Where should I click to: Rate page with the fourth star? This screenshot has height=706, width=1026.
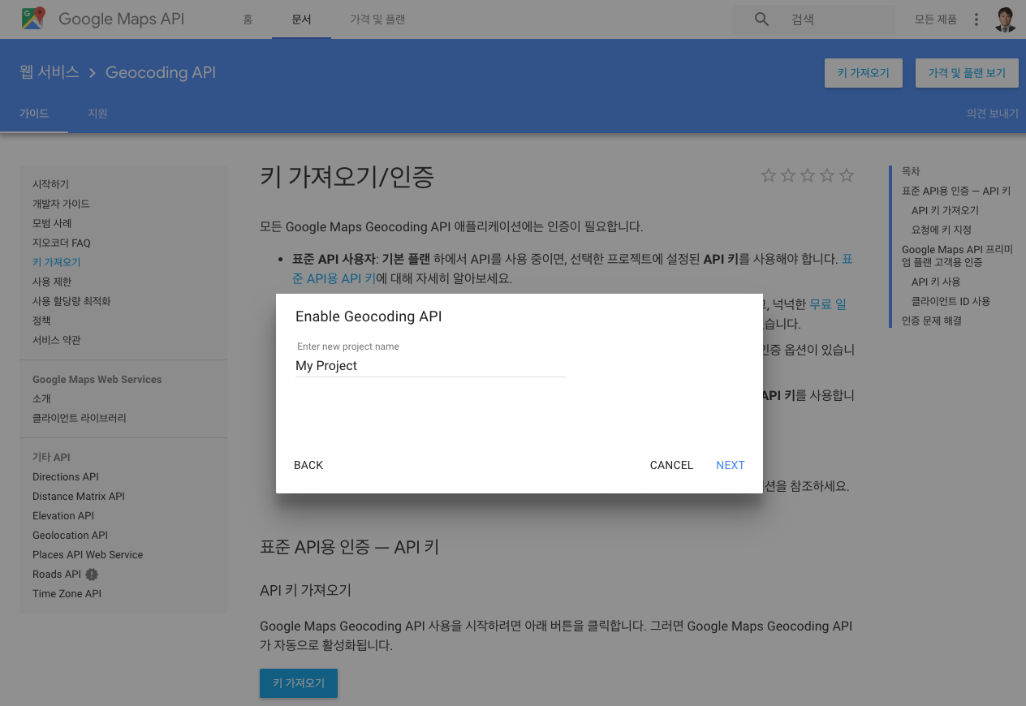[x=827, y=175]
